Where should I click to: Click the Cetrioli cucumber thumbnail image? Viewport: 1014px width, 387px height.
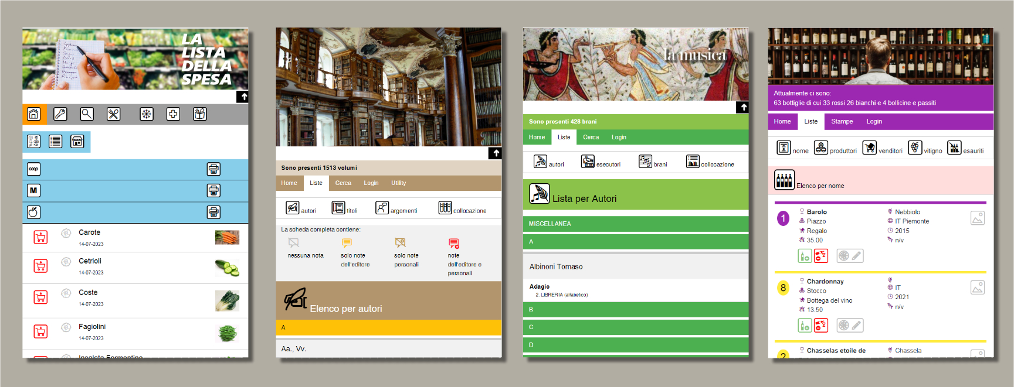227,268
